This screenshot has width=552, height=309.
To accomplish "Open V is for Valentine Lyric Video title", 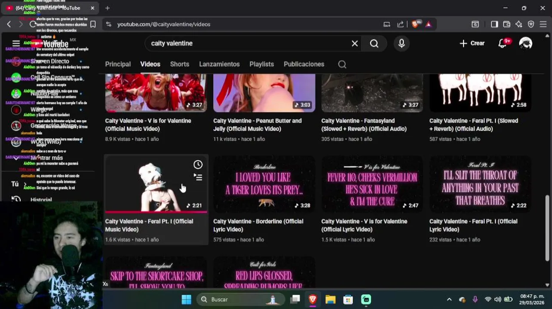I will point(364,225).
